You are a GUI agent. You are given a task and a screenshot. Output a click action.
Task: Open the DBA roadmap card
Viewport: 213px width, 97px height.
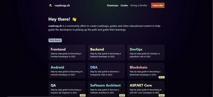click(106, 71)
